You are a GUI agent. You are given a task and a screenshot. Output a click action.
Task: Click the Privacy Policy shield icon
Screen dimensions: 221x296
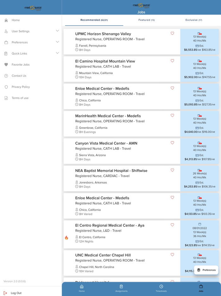(x=6, y=87)
